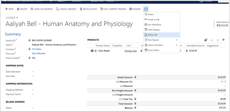Click the move up arrow in PRODUCTS
This screenshot has width=230, height=112.
coord(218,40)
